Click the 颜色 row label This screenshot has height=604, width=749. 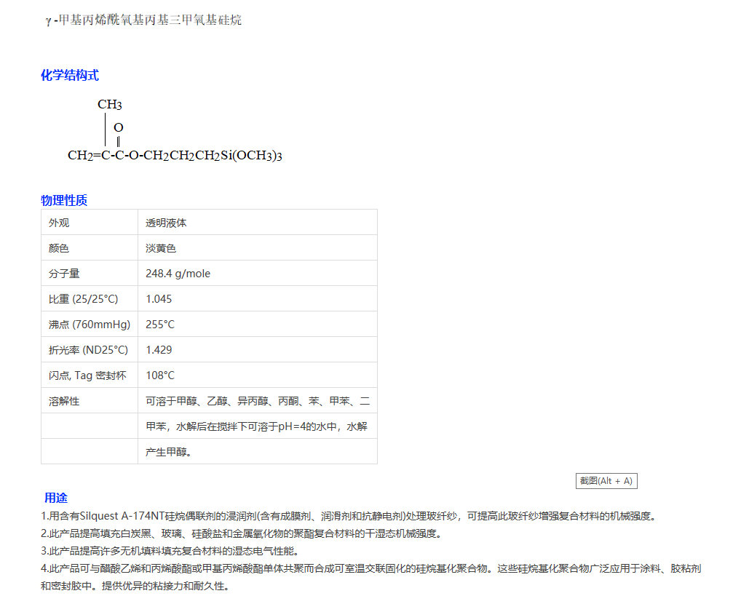pyautogui.click(x=57, y=247)
